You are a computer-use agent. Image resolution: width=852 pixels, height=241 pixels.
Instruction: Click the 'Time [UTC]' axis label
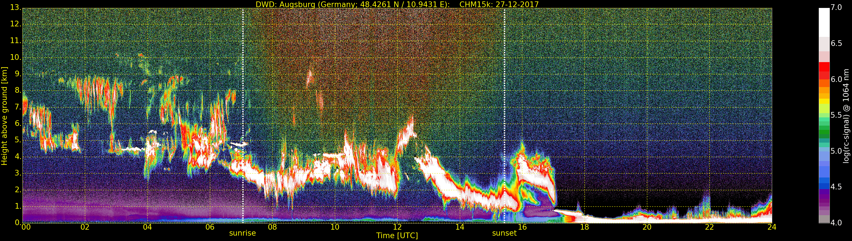[x=397, y=236]
